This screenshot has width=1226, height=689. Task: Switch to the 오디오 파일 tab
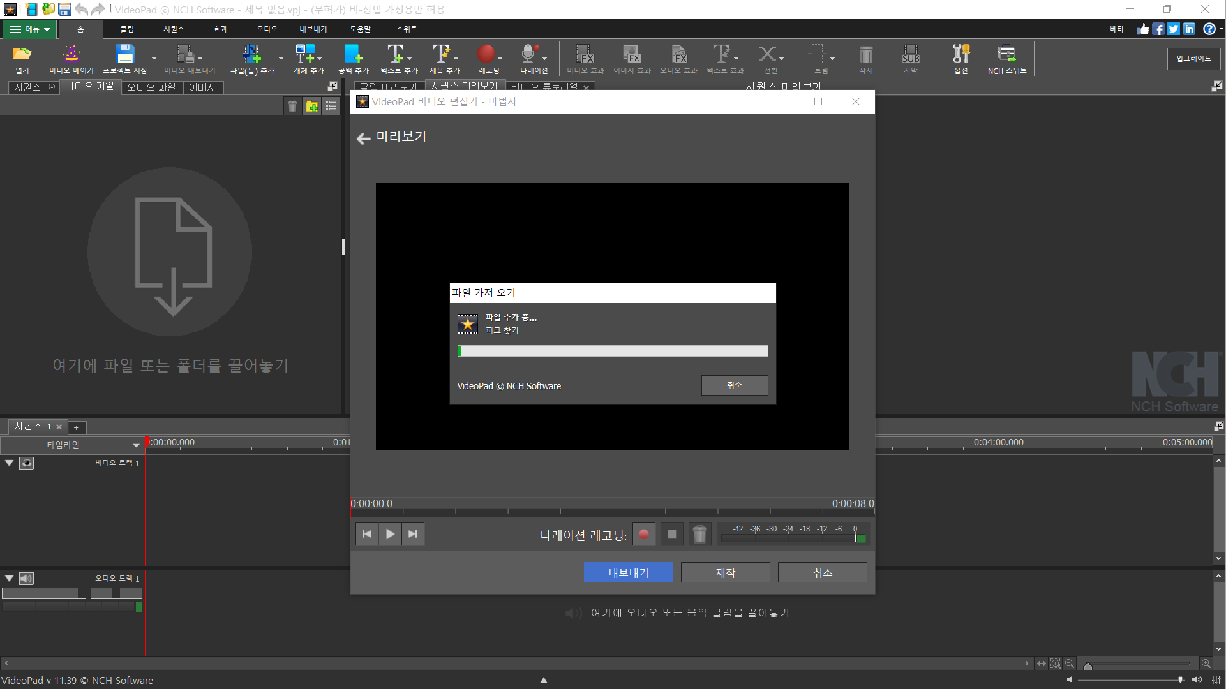pos(151,87)
